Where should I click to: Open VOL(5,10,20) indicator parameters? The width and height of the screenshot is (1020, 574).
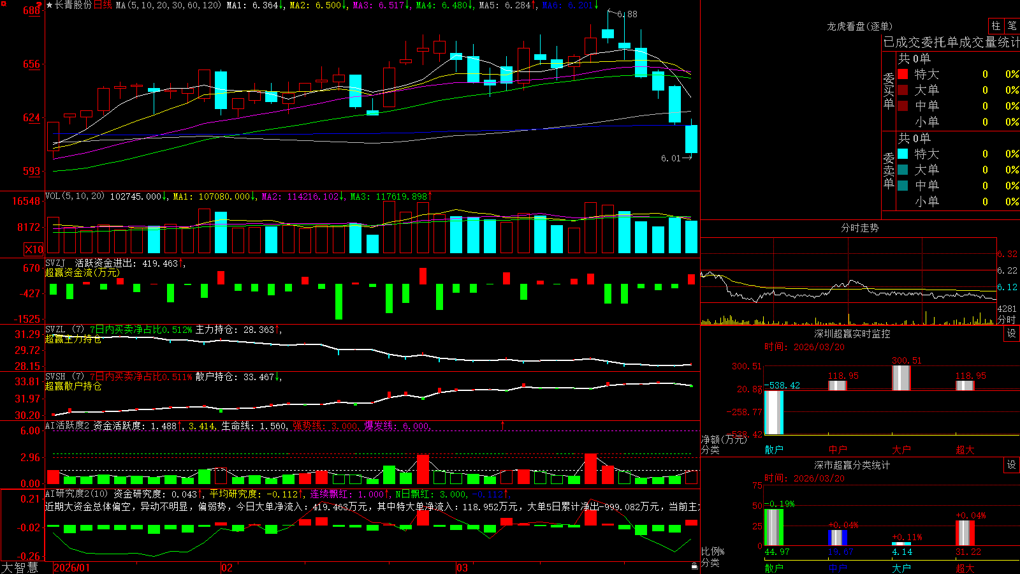point(75,196)
